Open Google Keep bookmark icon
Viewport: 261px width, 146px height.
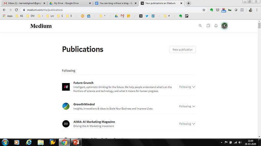129,16
